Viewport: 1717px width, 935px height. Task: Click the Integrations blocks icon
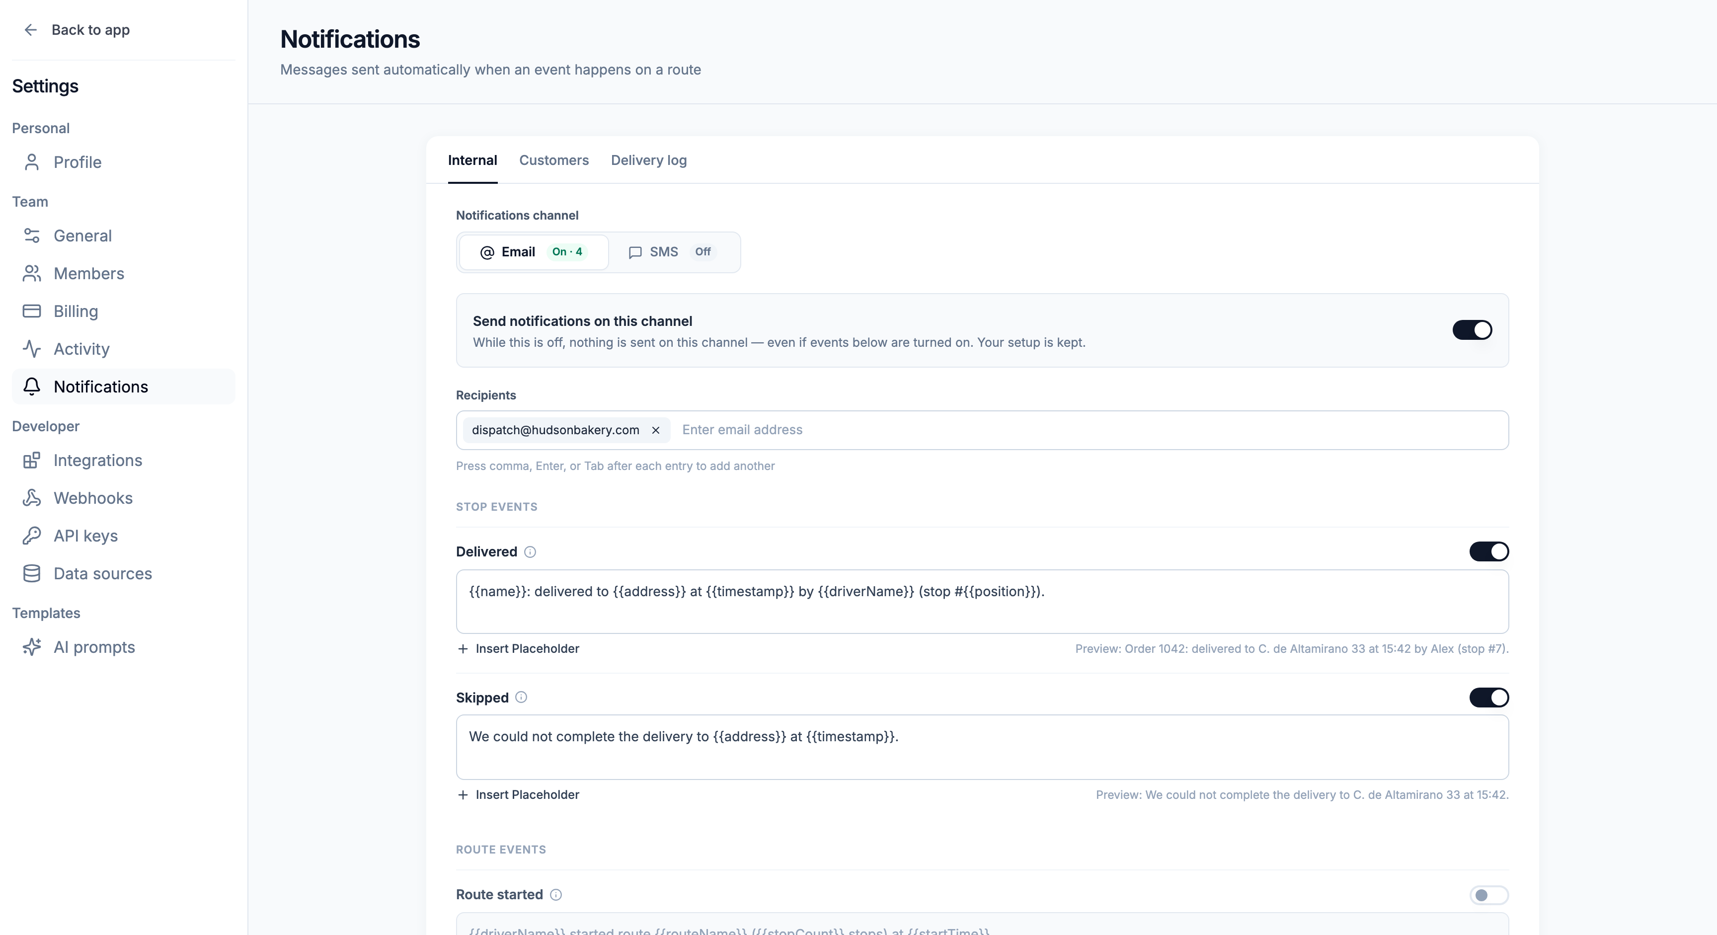[x=31, y=460]
